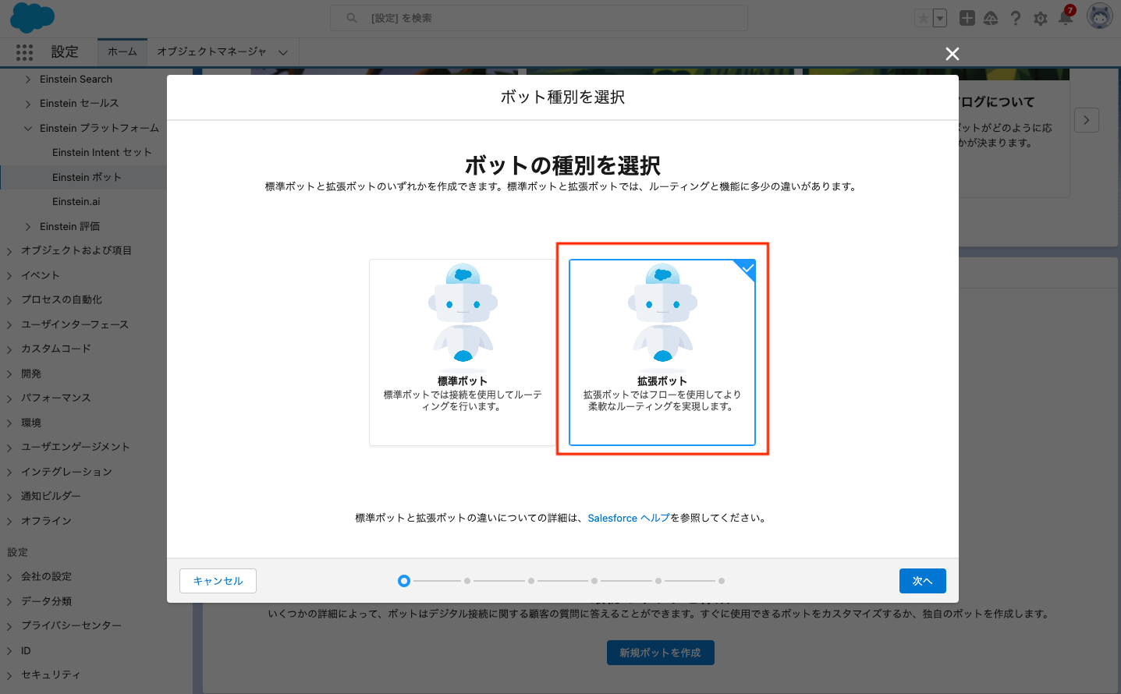Click the star favorites icon in header

pyautogui.click(x=925, y=17)
